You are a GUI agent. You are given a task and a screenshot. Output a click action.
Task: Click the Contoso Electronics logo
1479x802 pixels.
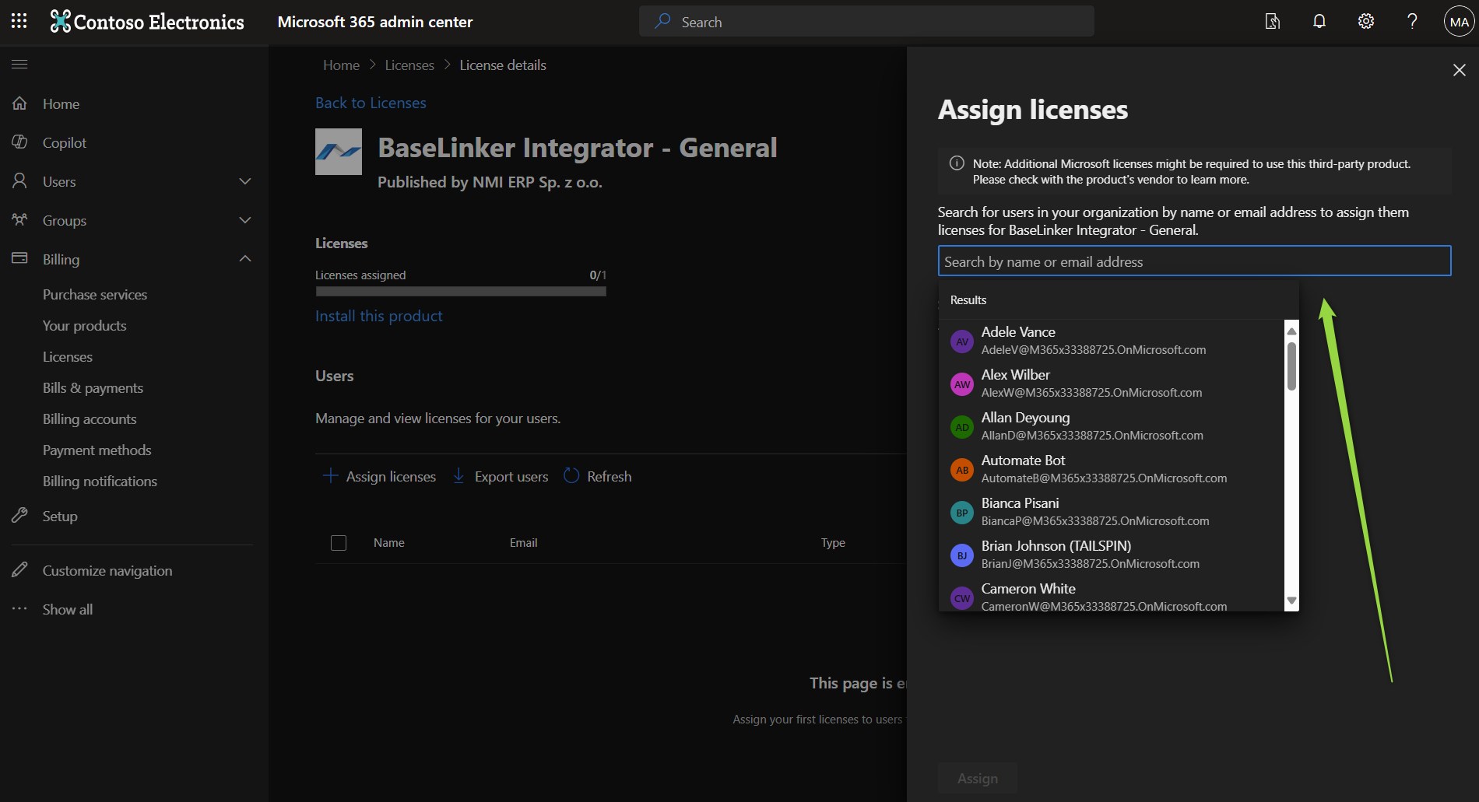coord(147,22)
